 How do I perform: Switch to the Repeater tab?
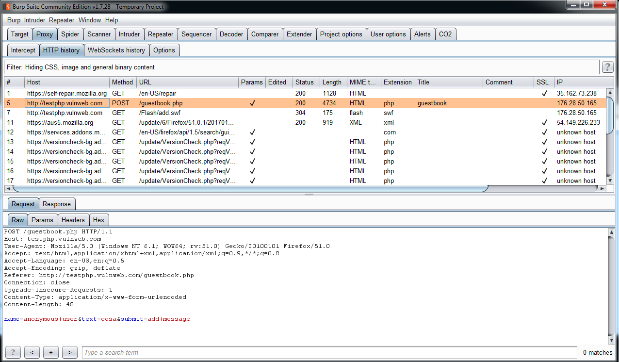161,34
